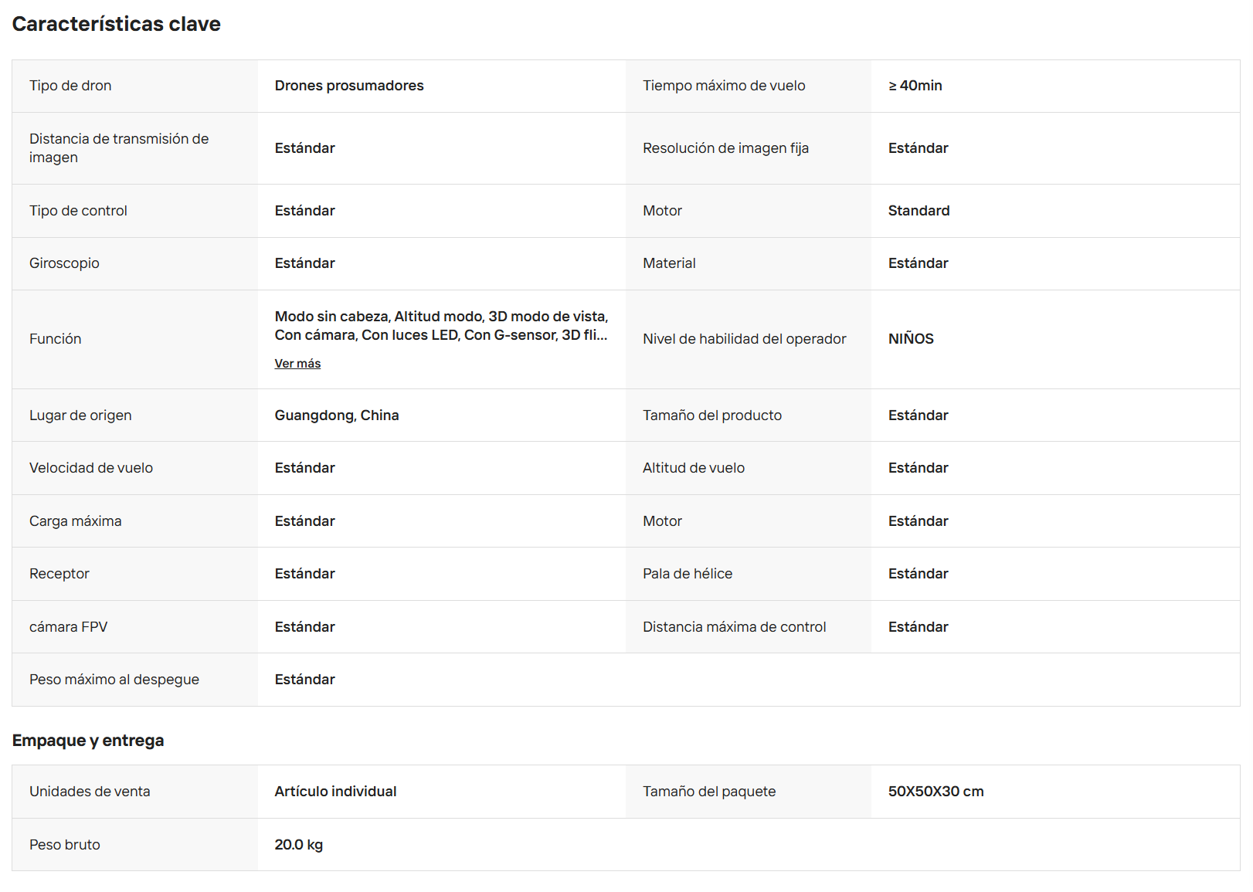Click the Tamaño del paquete label

click(709, 792)
